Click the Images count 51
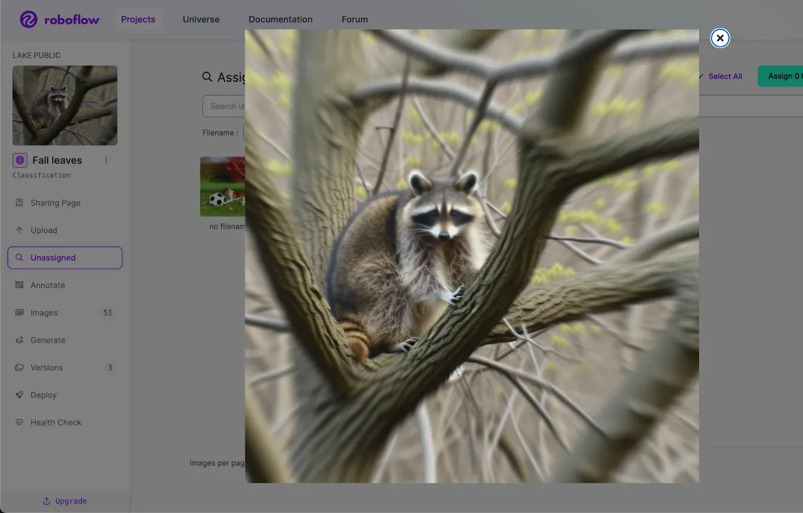Viewport: 803px width, 513px height. [108, 312]
